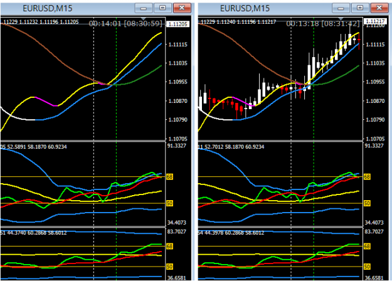Click the 91.3327 scale value in right window
Viewport: 392px width, 281px height.
pos(374,146)
